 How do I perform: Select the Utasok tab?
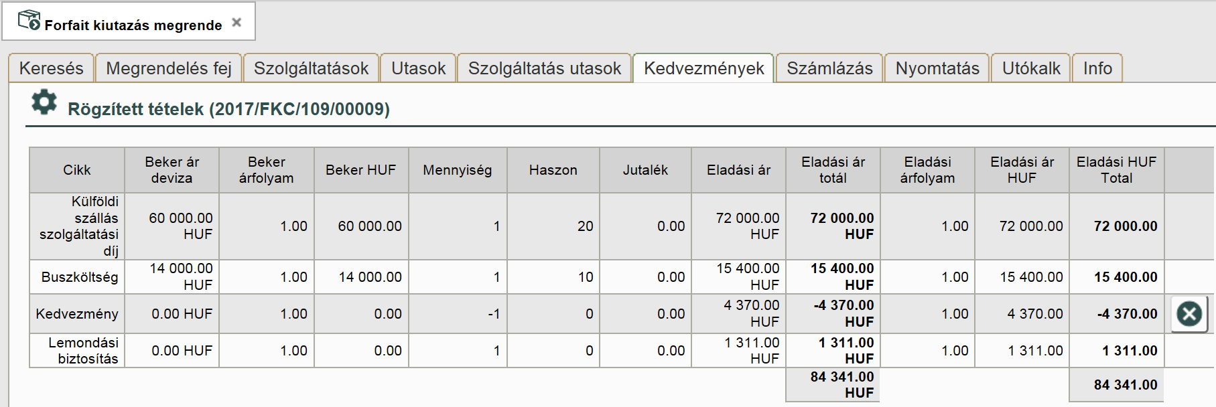point(418,68)
